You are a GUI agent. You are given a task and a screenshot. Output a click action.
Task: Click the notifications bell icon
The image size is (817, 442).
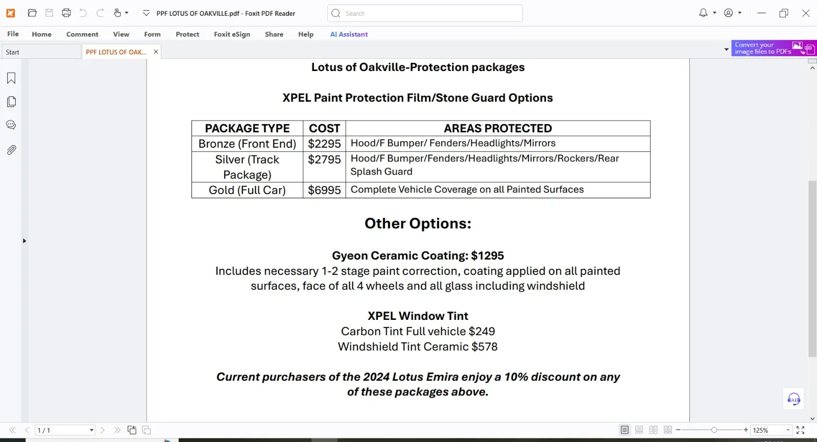click(x=703, y=13)
